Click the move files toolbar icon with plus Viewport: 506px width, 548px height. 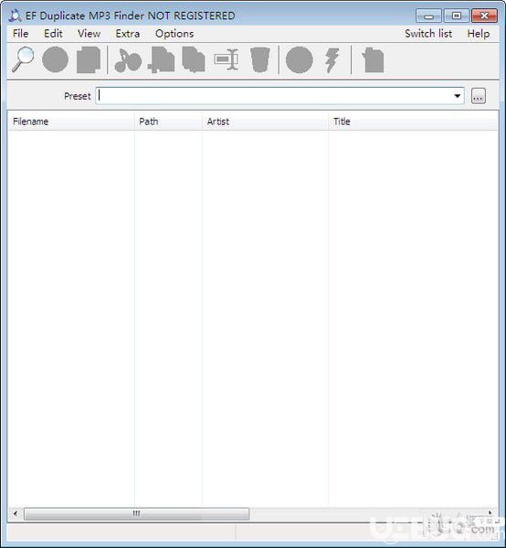point(161,59)
